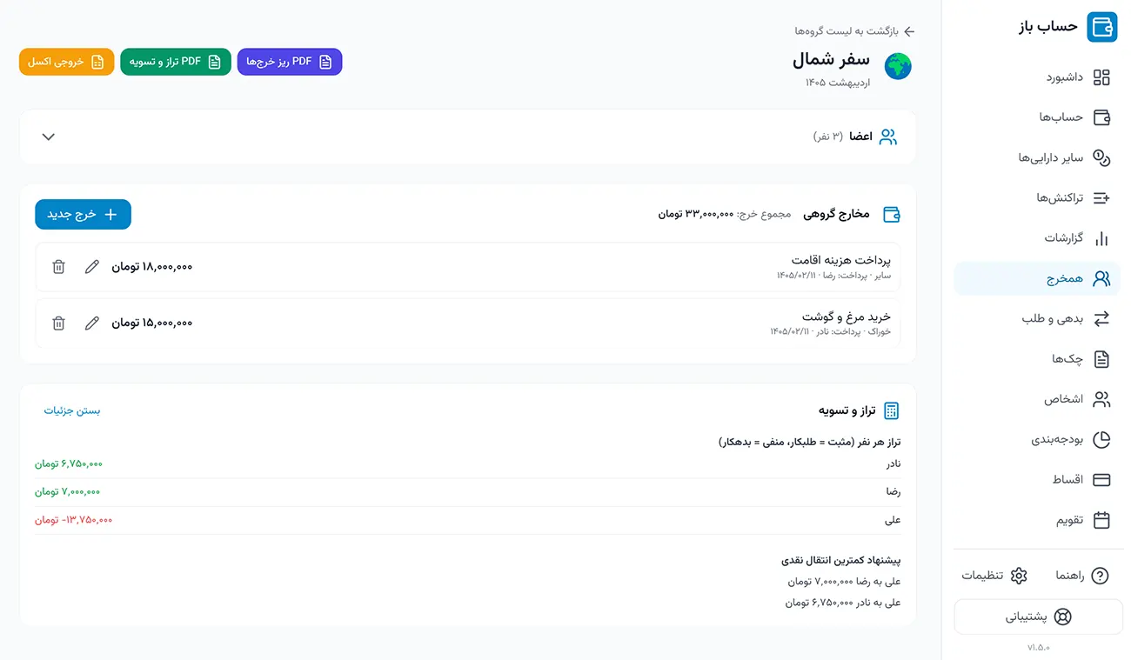Open سایر دارایی‌ها menu item

(x=1037, y=157)
